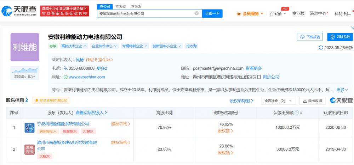Click the refresh update icon
354x165 pixels.
pos(321,48)
